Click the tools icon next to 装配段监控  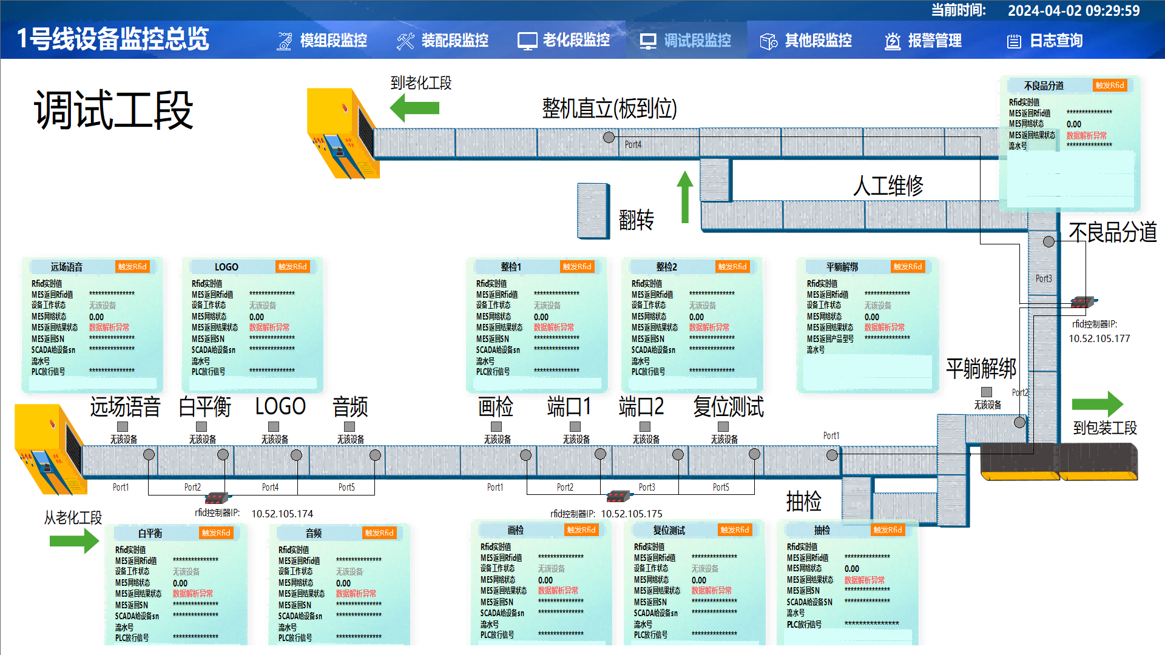tap(405, 41)
